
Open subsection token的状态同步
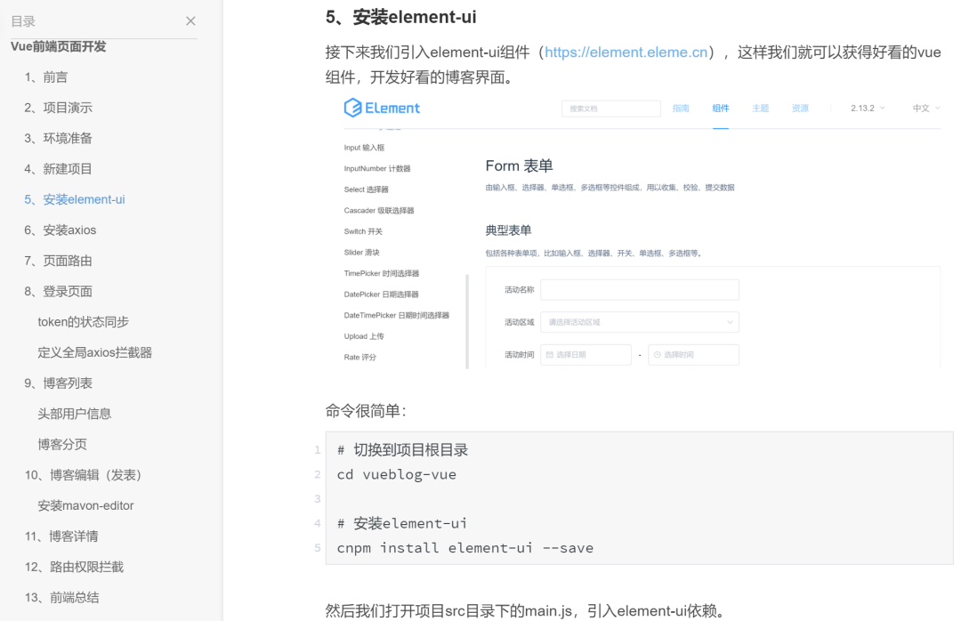(84, 322)
